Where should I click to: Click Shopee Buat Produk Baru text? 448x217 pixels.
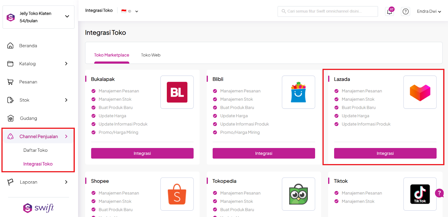(116, 210)
